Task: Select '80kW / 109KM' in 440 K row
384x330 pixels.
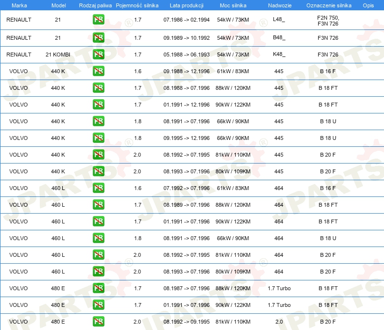Action: 233,171
